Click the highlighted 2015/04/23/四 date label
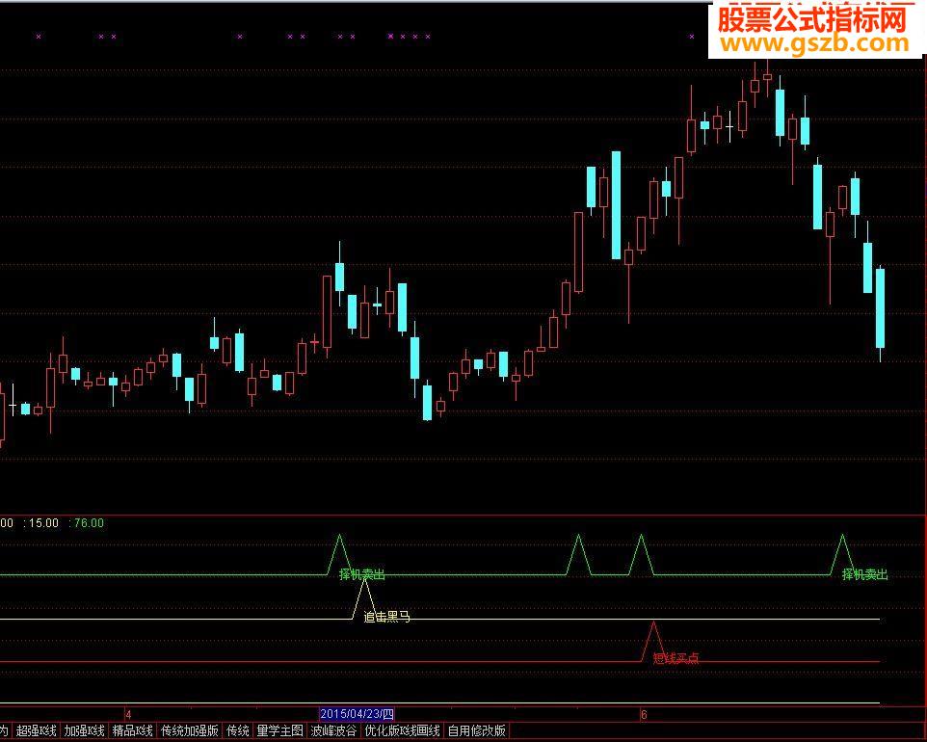 [x=358, y=714]
